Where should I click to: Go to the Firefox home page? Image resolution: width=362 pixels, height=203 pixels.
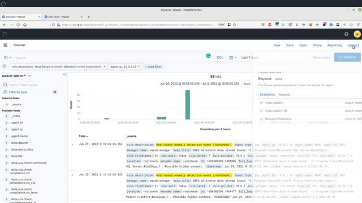(x=25, y=25)
